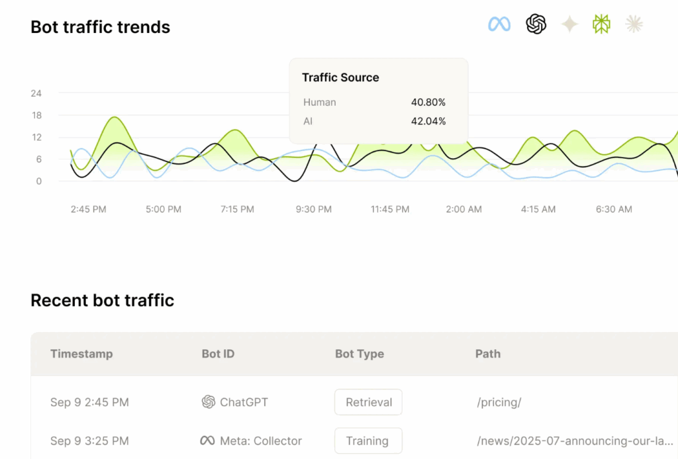Toggle Meta traffic with the infinity legend icon

tap(499, 24)
